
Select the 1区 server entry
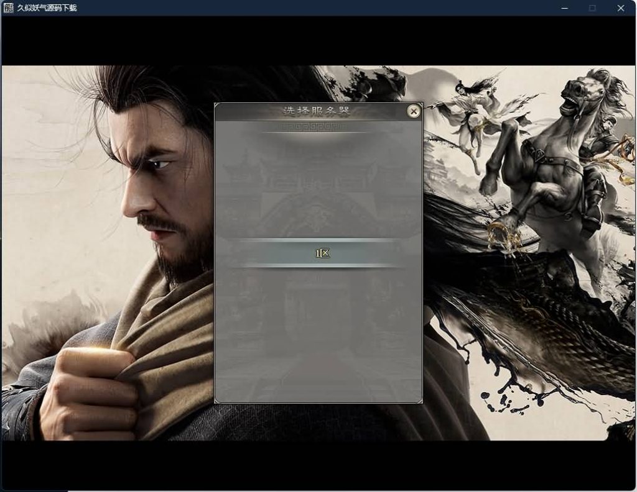point(322,253)
